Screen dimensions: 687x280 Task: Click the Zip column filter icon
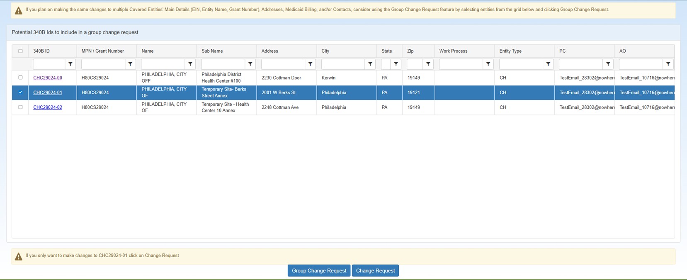pyautogui.click(x=428, y=64)
